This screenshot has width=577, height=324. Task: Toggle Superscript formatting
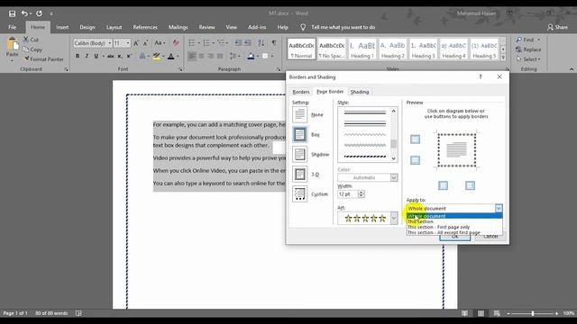pyautogui.click(x=129, y=56)
